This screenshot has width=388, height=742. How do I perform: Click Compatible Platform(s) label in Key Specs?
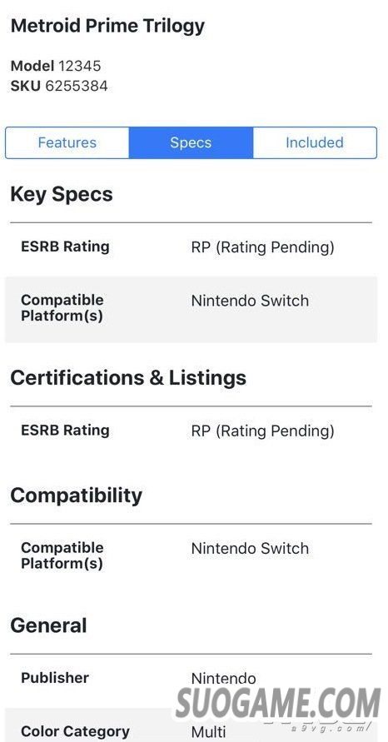[x=62, y=308]
